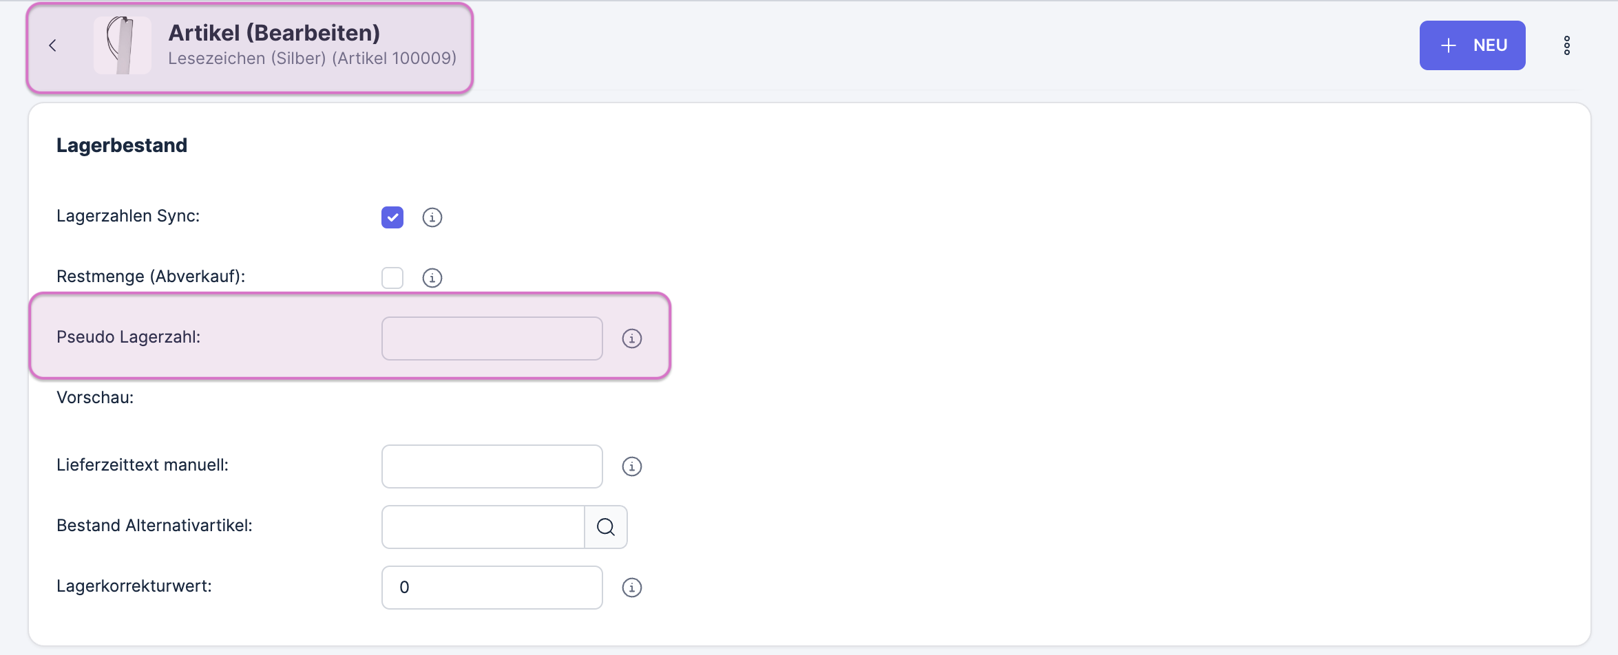Viewport: 1618px width, 655px height.
Task: Click the bookmark article thumbnail image
Action: tap(122, 45)
